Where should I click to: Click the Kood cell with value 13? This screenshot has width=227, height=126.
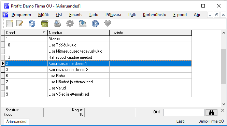coord(26,57)
